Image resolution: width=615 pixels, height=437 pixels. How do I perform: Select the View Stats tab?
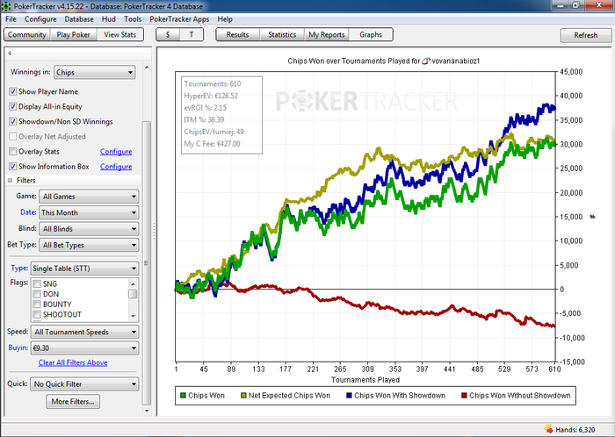pos(120,35)
